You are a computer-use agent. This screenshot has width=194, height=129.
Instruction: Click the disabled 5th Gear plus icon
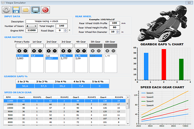click(93, 51)
